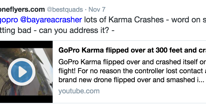Click the 'brand new drone flipped over' line
The width and height of the screenshot is (206, 109).
(131, 80)
